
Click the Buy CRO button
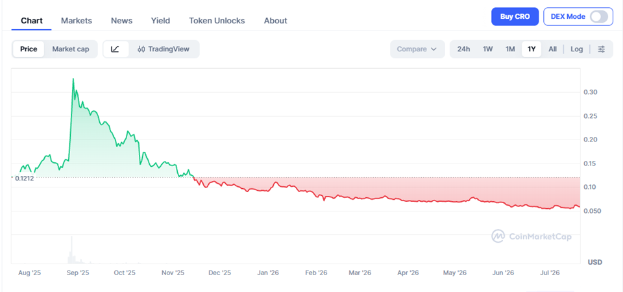click(515, 17)
